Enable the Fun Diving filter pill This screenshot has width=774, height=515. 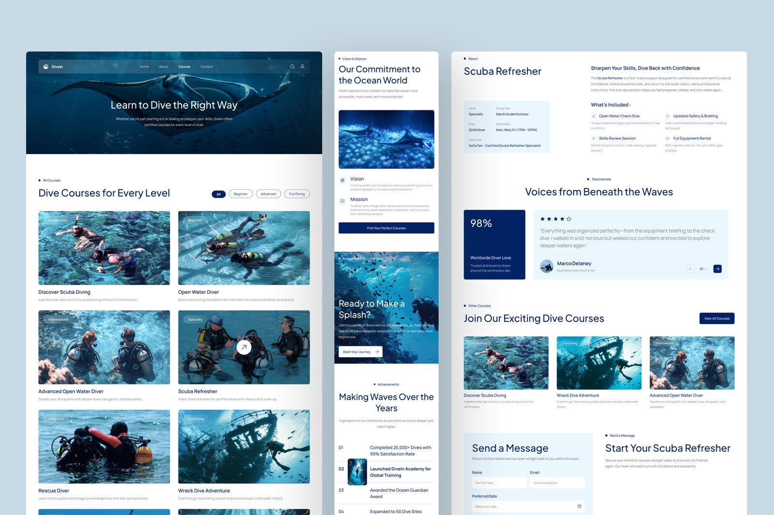tap(297, 194)
